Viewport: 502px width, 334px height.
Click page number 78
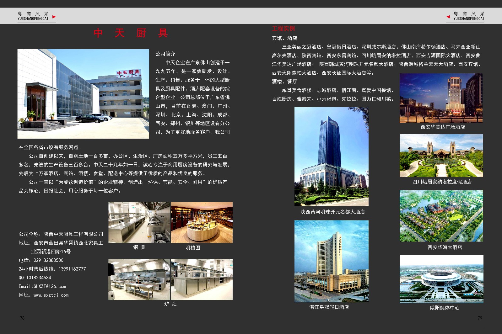[22, 318]
